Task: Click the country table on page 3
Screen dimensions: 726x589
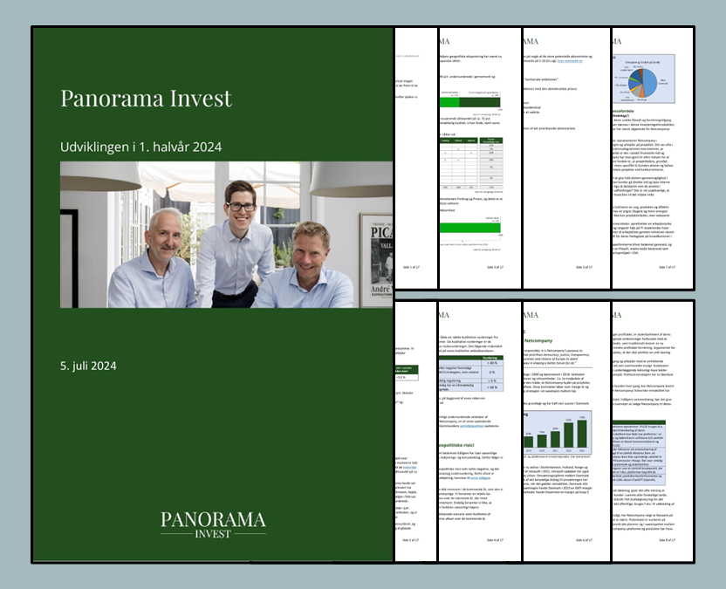Action: [x=471, y=163]
